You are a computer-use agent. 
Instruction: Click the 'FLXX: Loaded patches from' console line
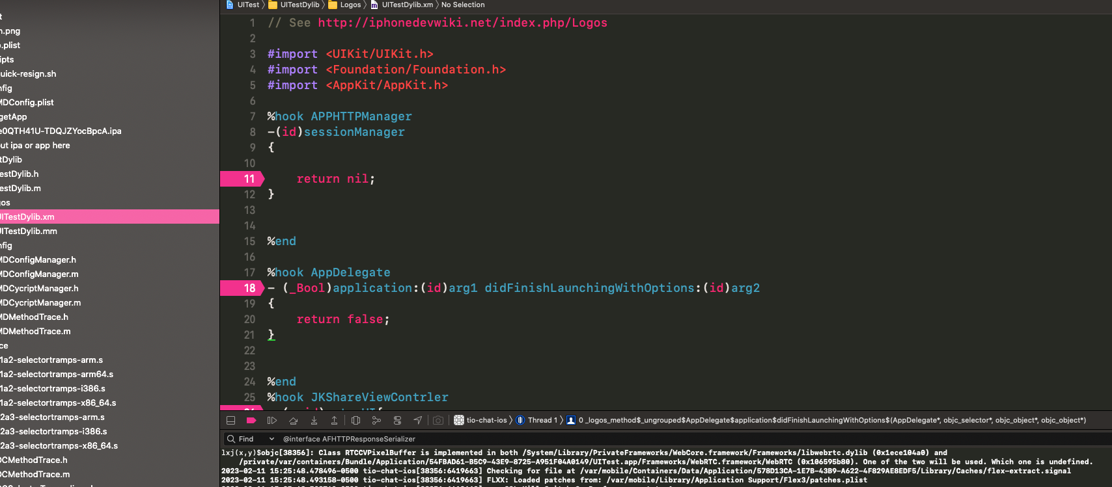pos(544,480)
